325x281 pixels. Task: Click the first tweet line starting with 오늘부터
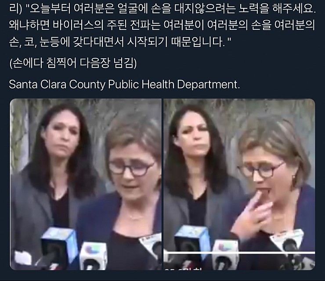162,9
